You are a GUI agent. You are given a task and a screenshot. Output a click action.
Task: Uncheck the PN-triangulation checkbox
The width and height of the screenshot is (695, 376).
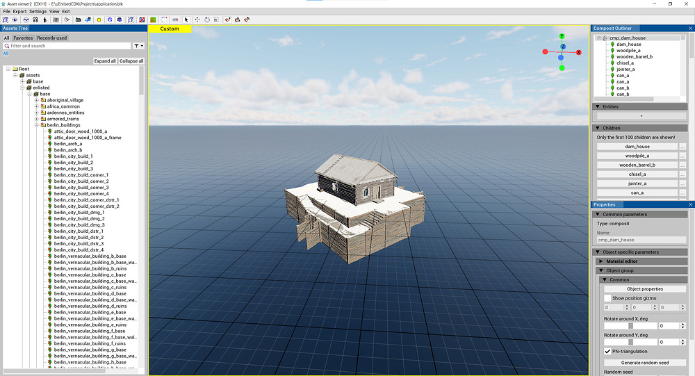pyautogui.click(x=607, y=351)
